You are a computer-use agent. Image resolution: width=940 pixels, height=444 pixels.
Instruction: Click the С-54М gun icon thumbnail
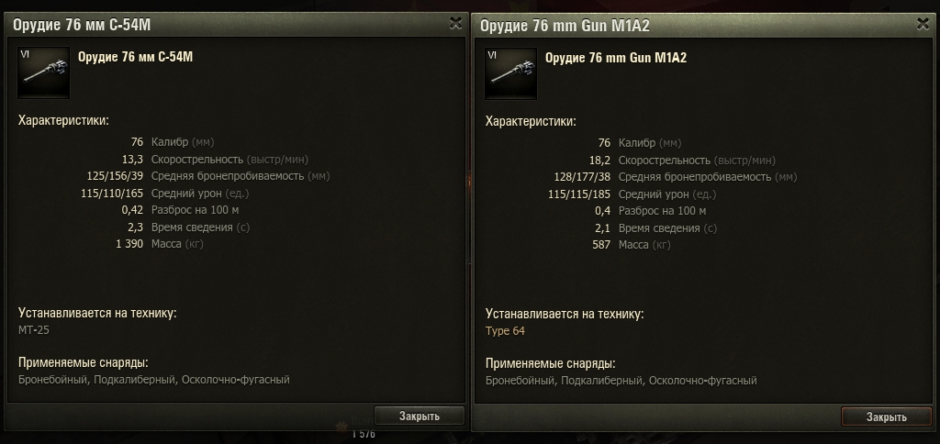(43, 72)
